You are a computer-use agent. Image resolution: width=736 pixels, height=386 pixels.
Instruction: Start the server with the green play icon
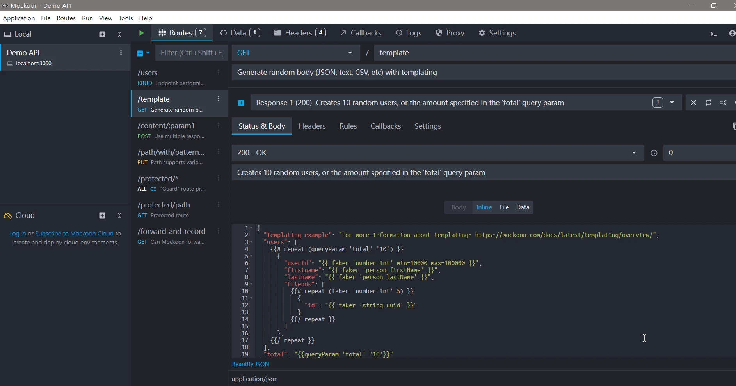click(141, 33)
